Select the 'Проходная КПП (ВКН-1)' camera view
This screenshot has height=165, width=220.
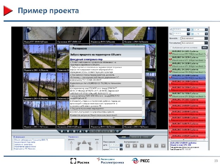pos(73,35)
